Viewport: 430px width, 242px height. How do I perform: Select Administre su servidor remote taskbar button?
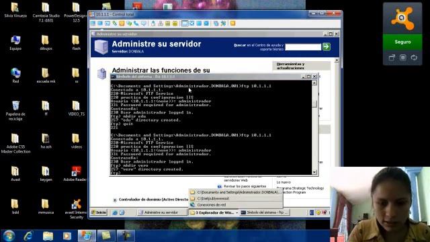[161, 212]
